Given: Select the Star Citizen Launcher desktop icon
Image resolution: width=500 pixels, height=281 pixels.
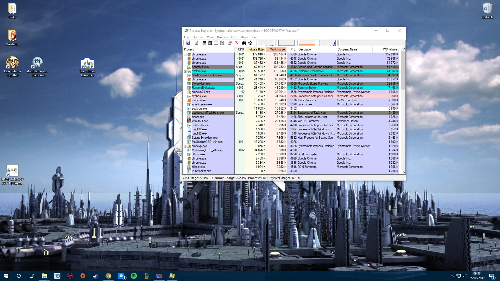Looking at the screenshot, I should pos(87,67).
